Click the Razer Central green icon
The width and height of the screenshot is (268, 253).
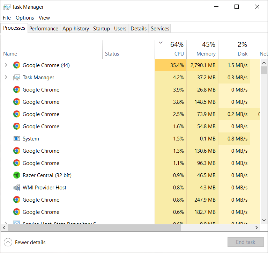(x=17, y=175)
